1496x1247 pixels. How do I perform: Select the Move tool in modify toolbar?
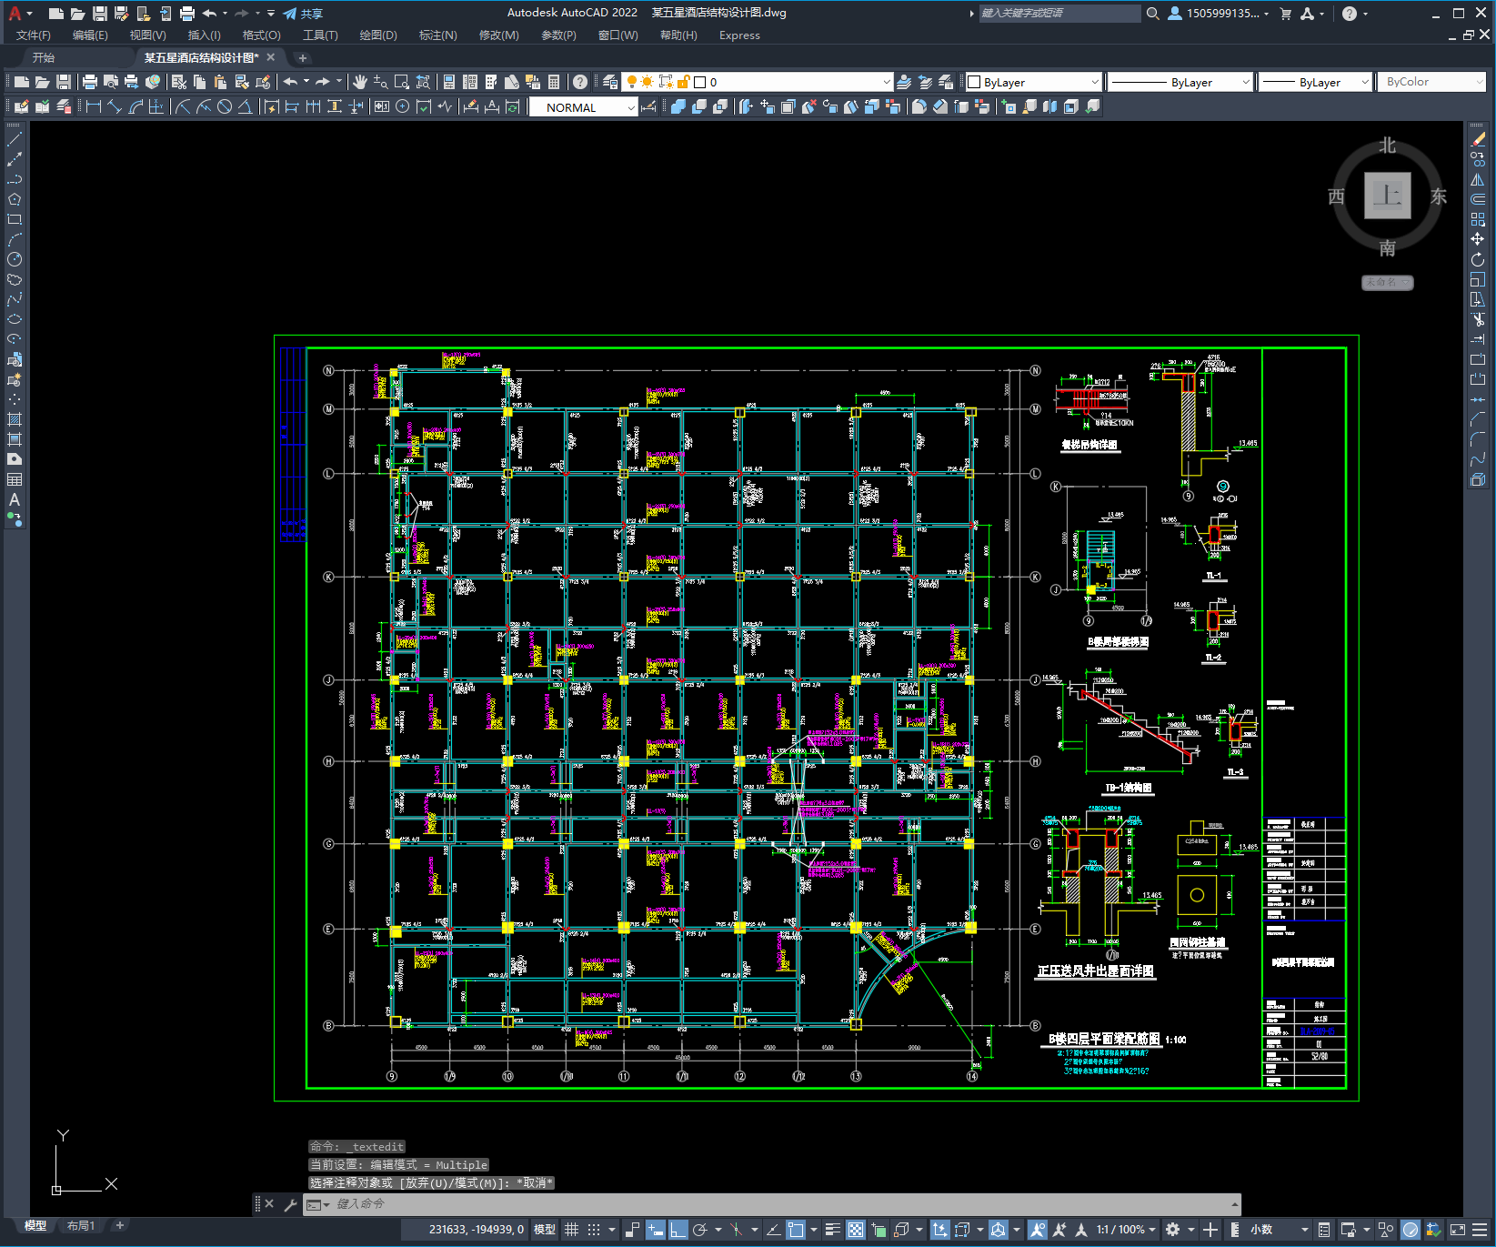pyautogui.click(x=1478, y=239)
